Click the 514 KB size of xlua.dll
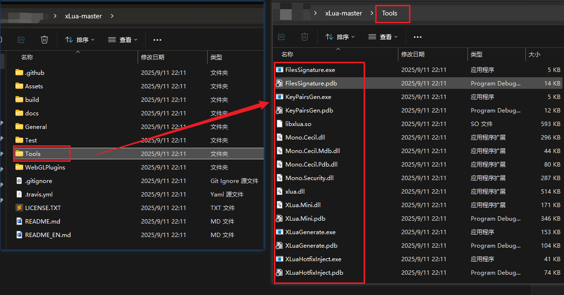 550,191
